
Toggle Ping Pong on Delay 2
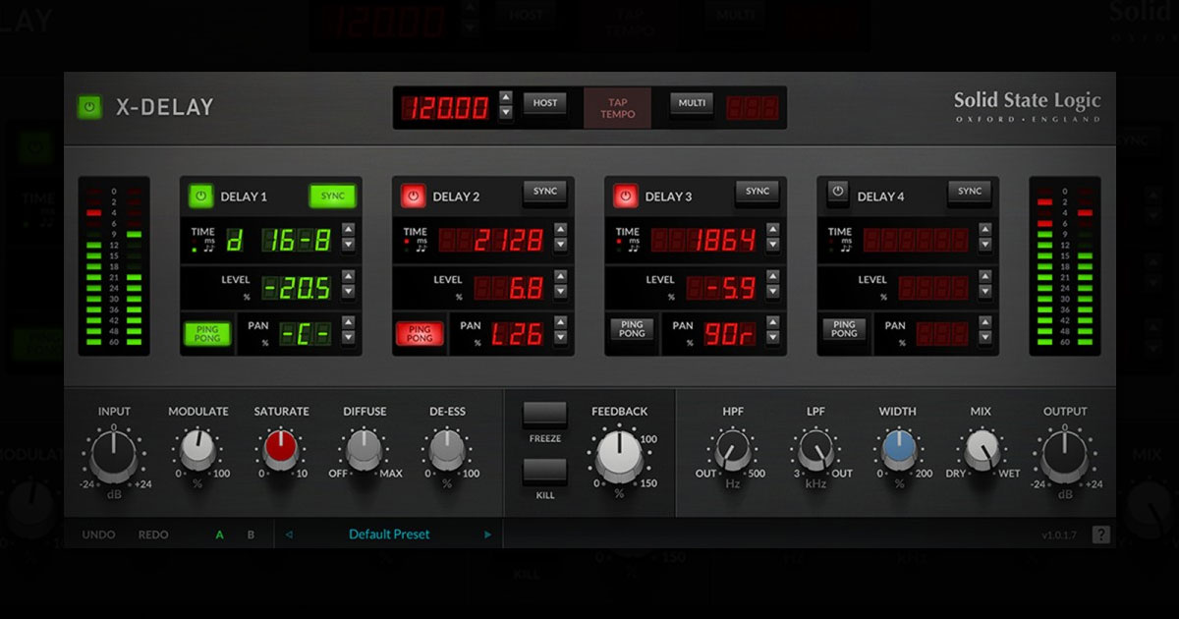[420, 333]
